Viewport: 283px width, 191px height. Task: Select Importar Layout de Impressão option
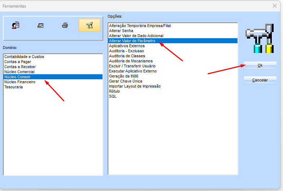(135, 86)
